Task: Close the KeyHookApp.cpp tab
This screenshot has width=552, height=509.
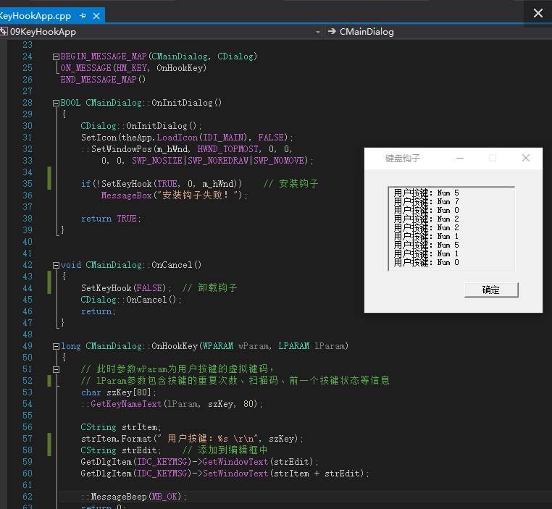Action: 96,14
